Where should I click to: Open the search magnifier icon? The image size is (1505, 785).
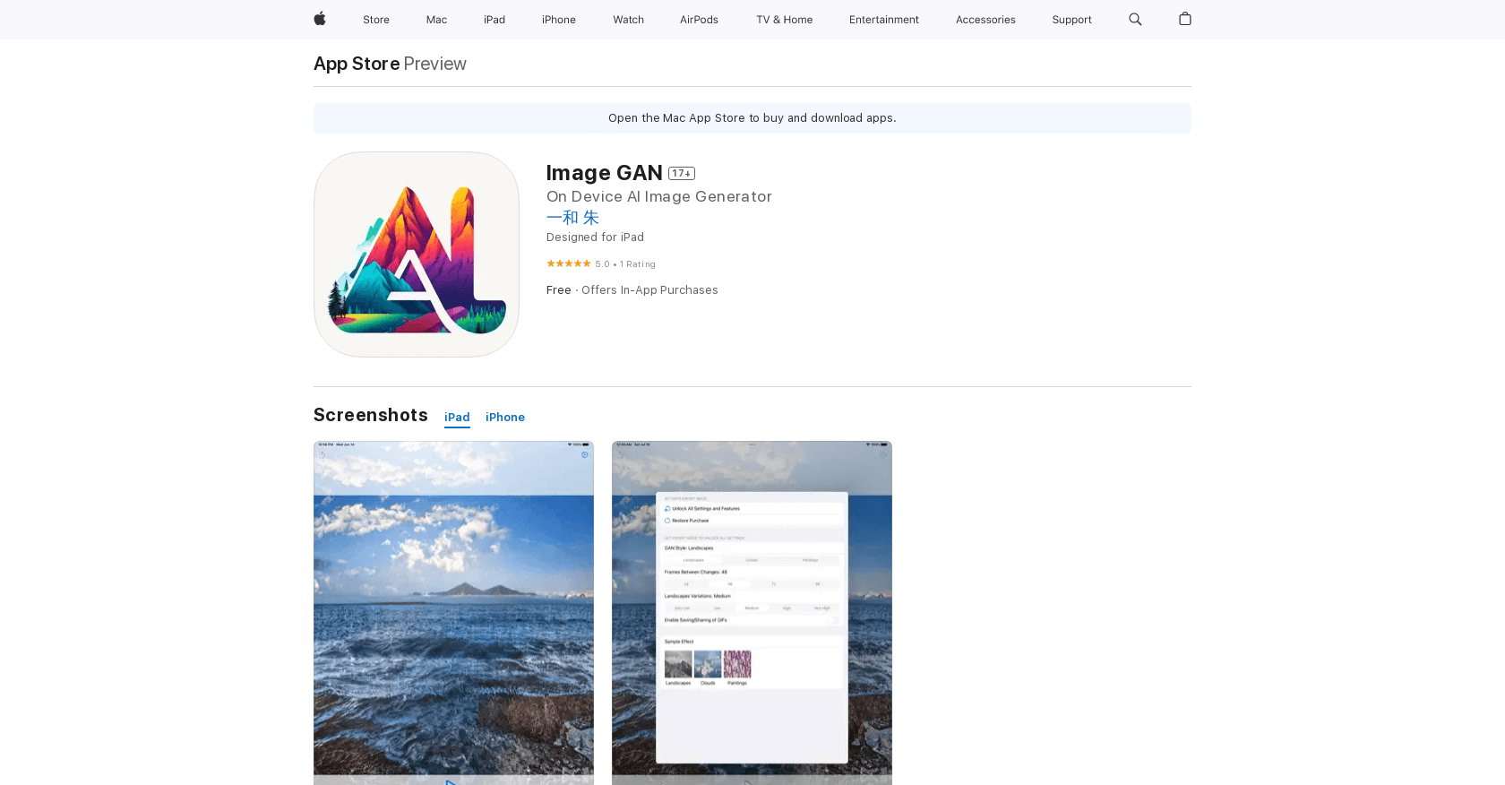coord(1135,19)
